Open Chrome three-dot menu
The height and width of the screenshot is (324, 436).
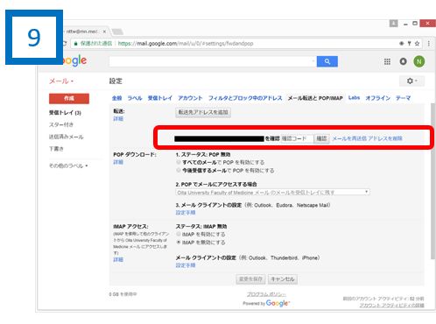click(x=428, y=44)
